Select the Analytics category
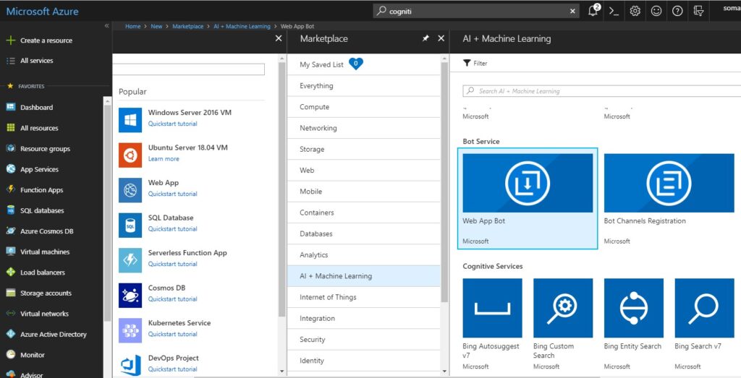Viewport: 741px width, 378px height. pos(363,255)
